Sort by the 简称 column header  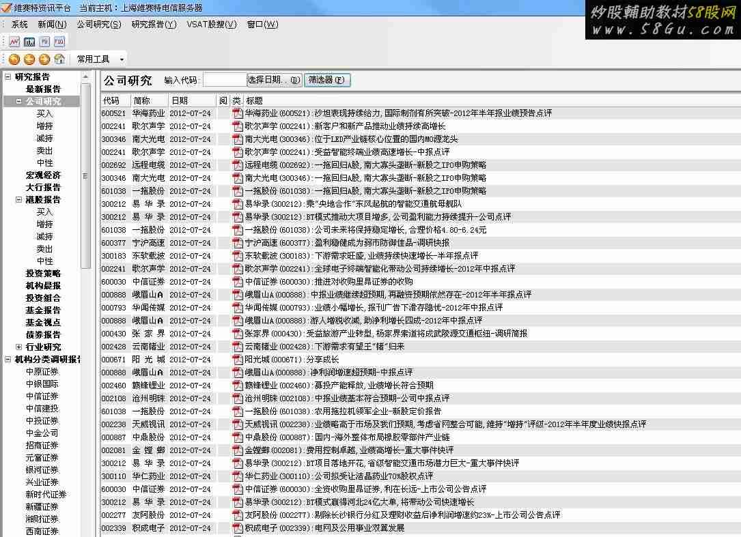149,100
